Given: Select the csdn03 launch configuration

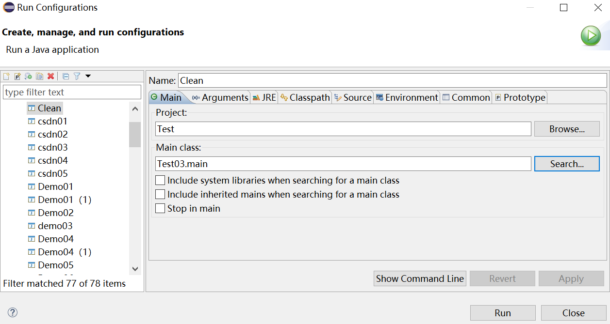Looking at the screenshot, I should [52, 147].
